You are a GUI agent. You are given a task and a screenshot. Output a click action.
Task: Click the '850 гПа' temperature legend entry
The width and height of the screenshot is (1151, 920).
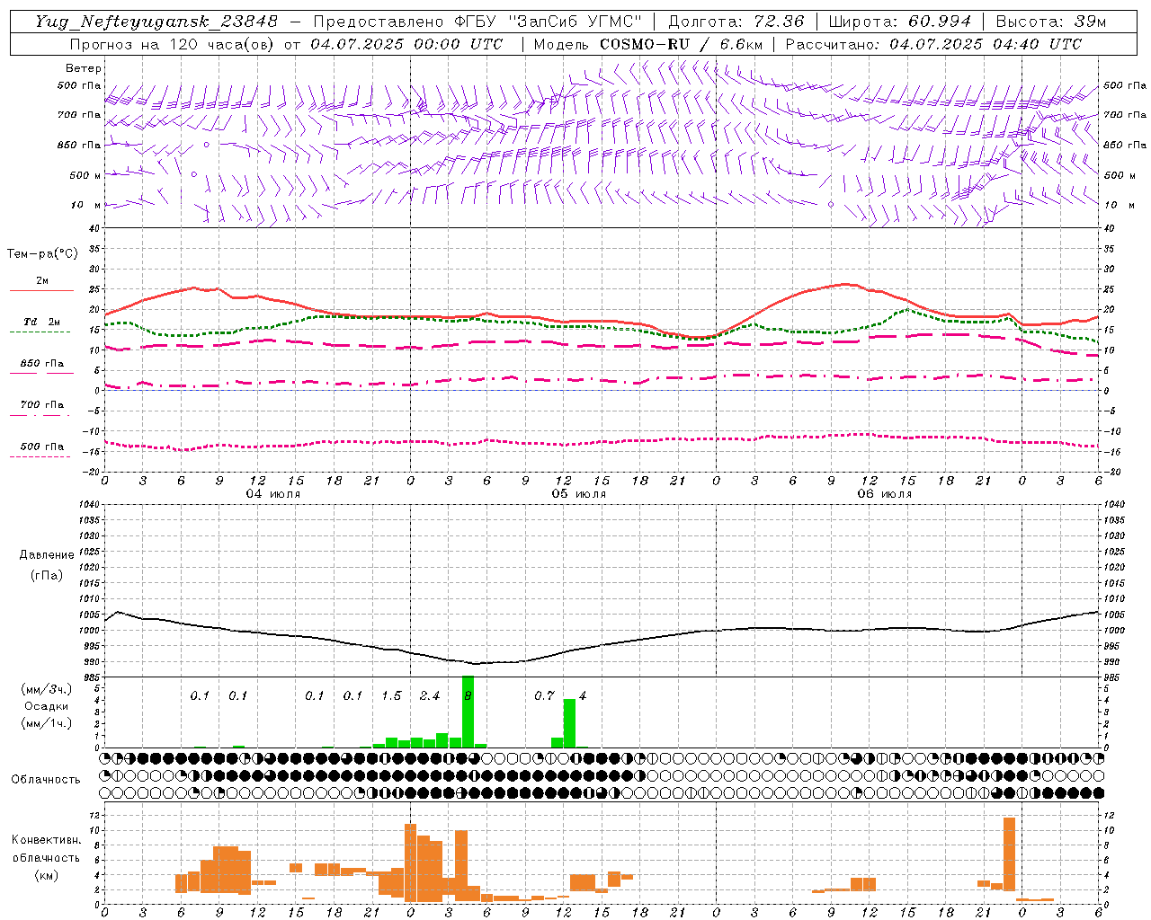pos(42,363)
